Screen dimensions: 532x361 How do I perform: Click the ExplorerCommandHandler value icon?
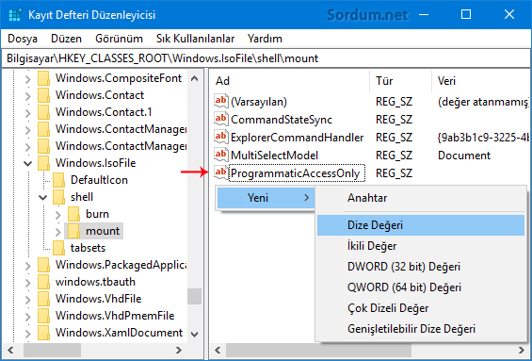coord(221,138)
